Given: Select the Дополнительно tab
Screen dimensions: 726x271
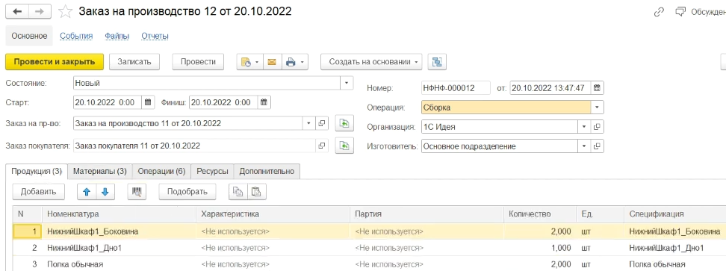Looking at the screenshot, I should click(x=267, y=171).
